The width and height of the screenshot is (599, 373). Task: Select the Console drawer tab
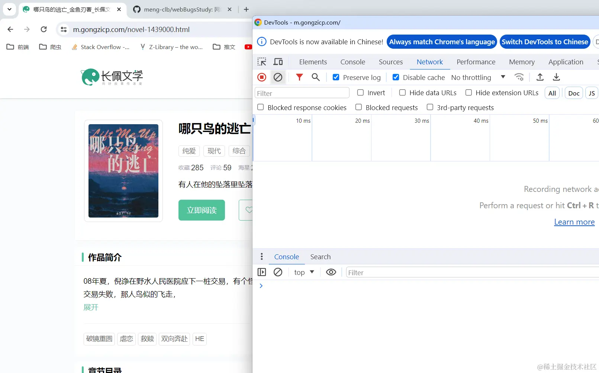coord(287,257)
